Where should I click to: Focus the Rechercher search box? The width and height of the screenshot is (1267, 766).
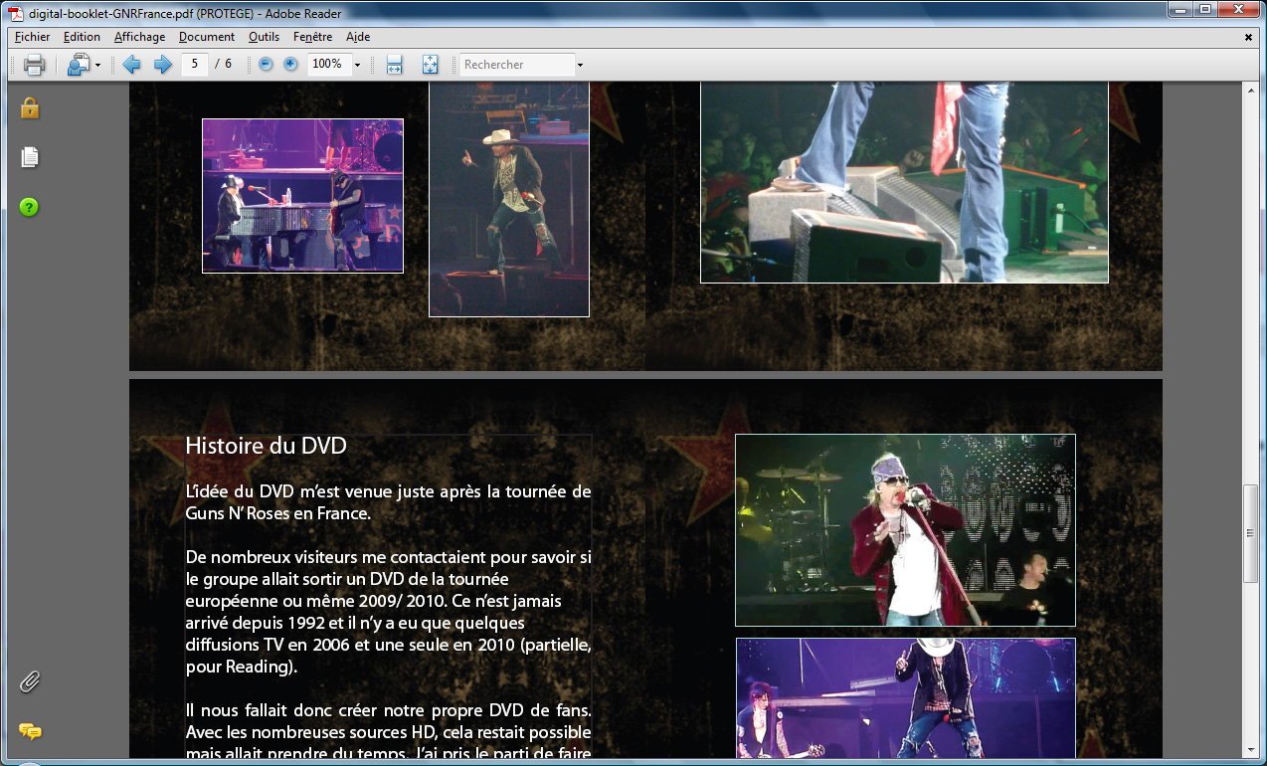tap(517, 65)
